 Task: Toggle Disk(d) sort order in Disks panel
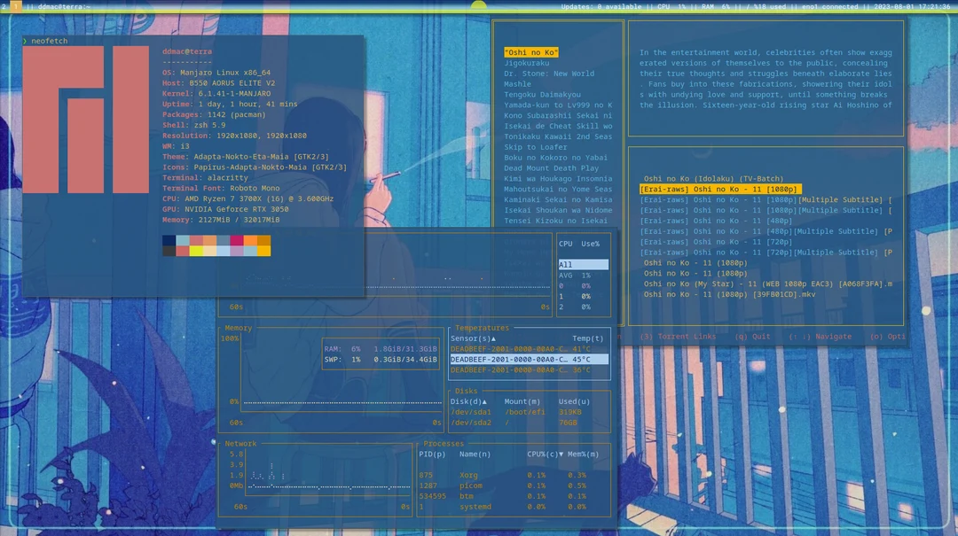[470, 400]
